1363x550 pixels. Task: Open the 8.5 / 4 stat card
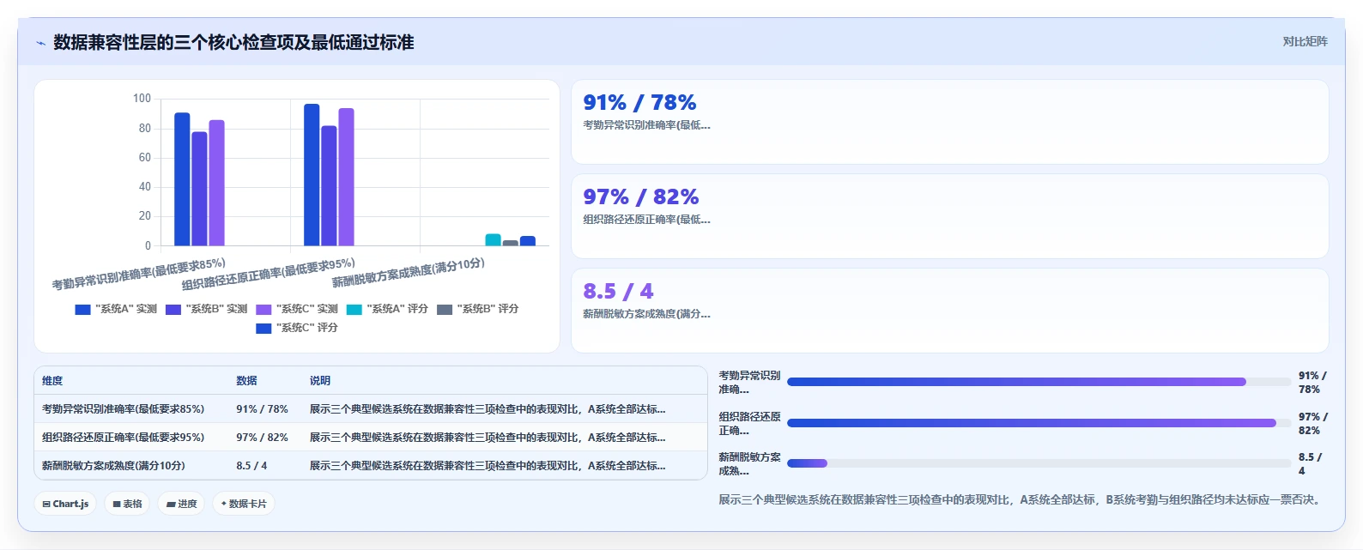tap(949, 311)
